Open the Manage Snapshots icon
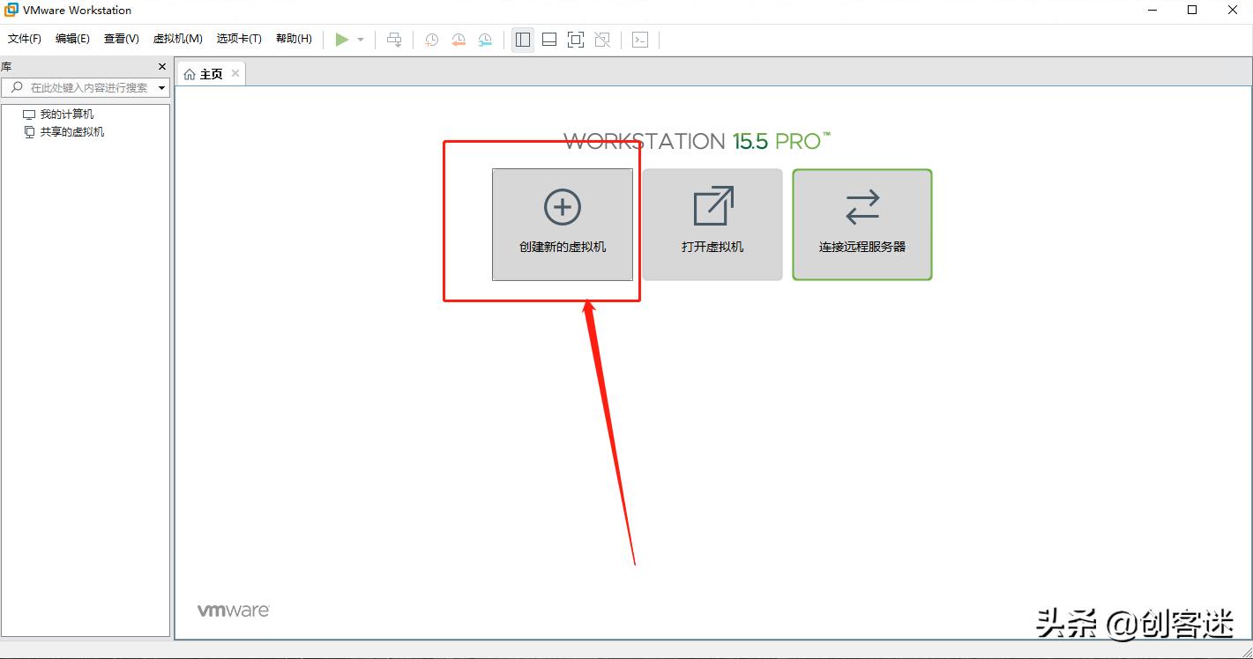The image size is (1253, 659). tap(484, 40)
